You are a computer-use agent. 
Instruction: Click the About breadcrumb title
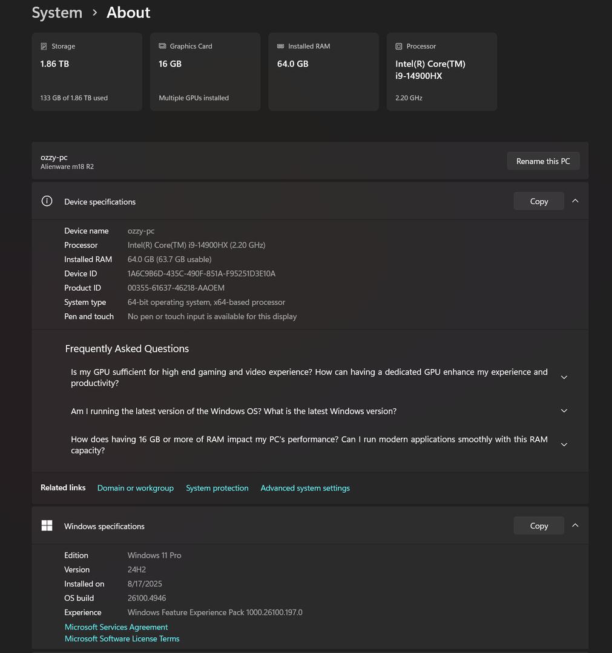128,13
